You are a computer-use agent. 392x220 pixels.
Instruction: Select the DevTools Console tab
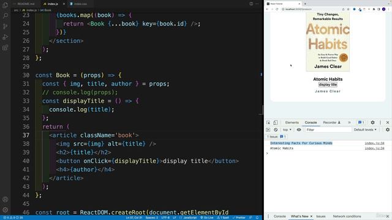[311, 122]
